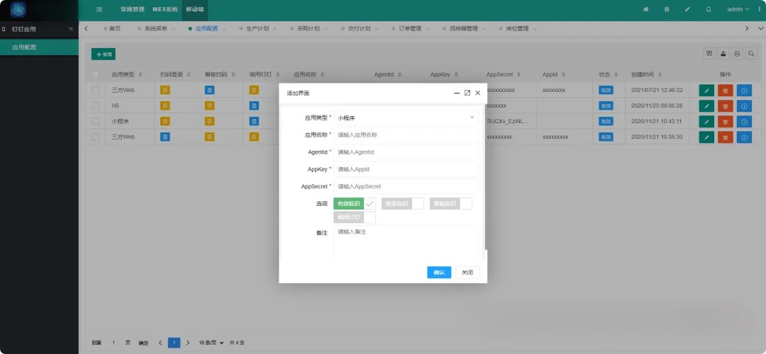Expand the tab options chevron at far right
Viewport: 766px width, 354px height.
point(760,29)
